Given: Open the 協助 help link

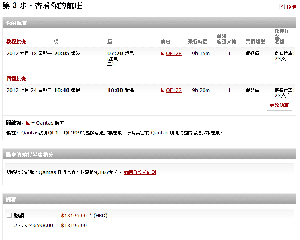Looking at the screenshot, I should 291,7.
